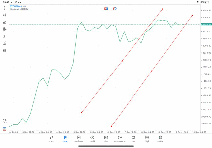Switch to the การซื้อขาย (Trade) tab
Viewport: 212px width, 148px height.
click(79, 139)
